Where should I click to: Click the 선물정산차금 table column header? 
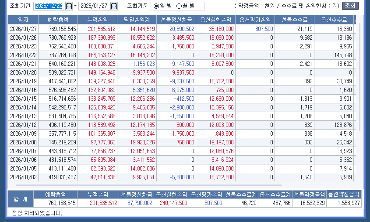(x=176, y=20)
